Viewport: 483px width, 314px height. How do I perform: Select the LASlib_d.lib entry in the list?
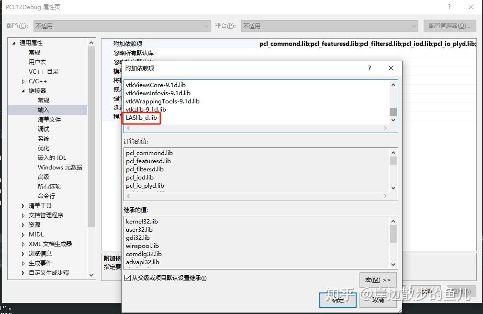pyautogui.click(x=142, y=117)
